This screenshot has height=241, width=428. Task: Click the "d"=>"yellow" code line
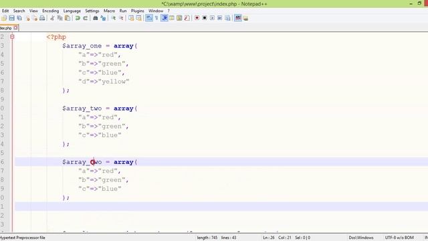tap(104, 82)
